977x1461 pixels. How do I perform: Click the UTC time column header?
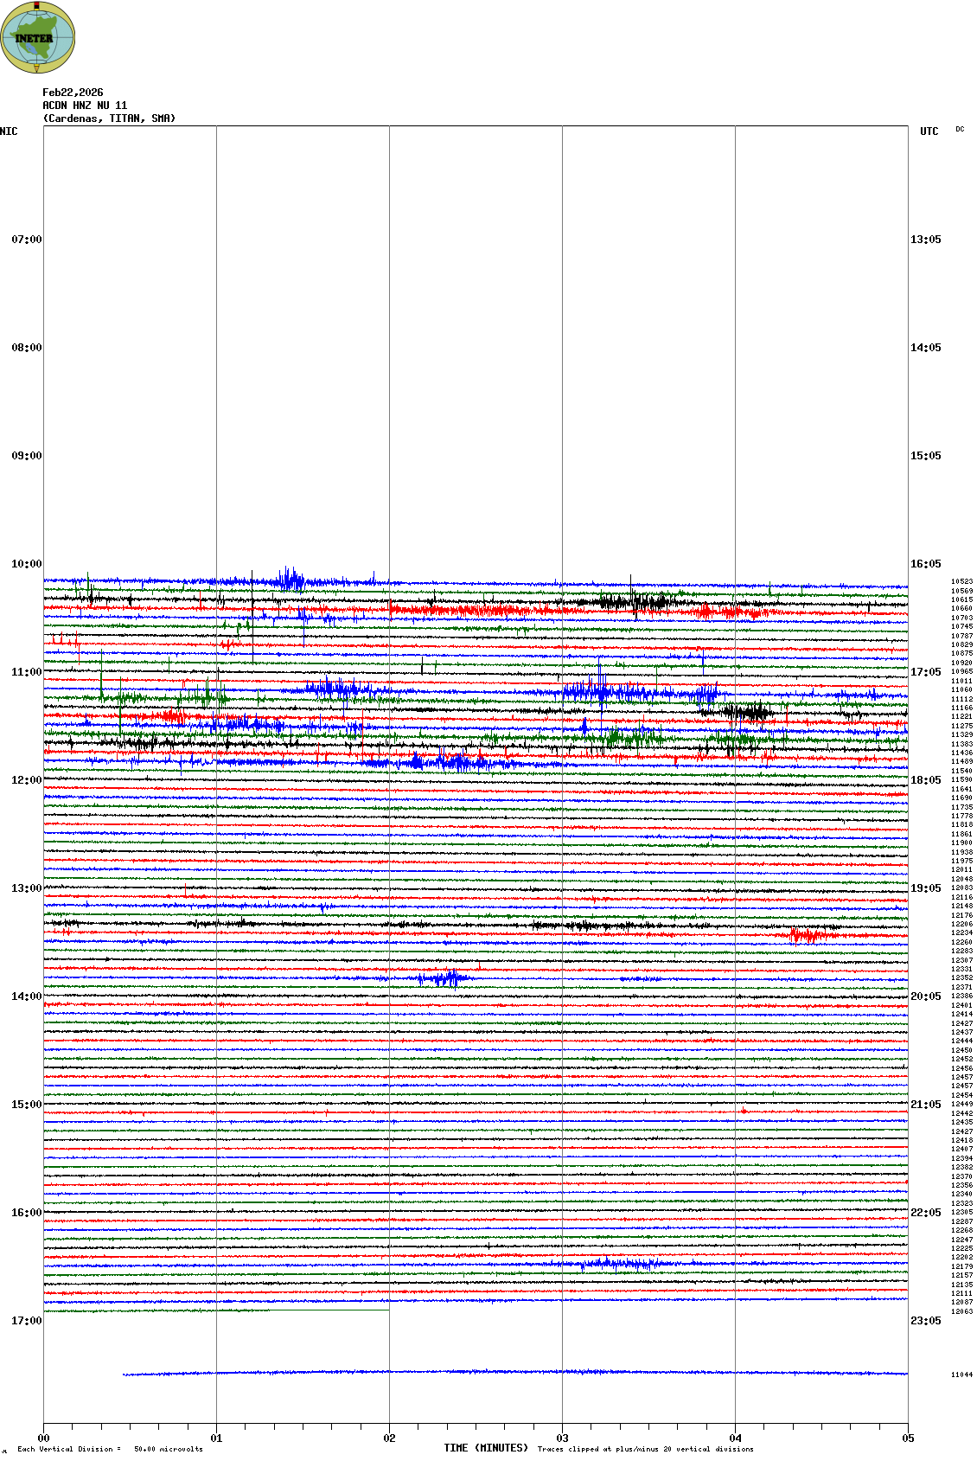(x=929, y=131)
